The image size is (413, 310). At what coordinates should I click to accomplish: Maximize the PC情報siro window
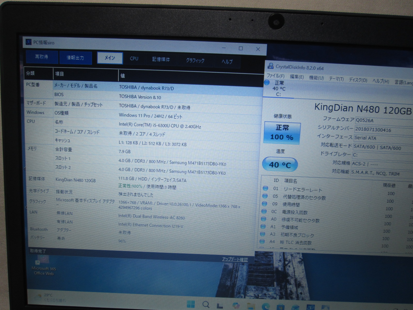point(241,48)
